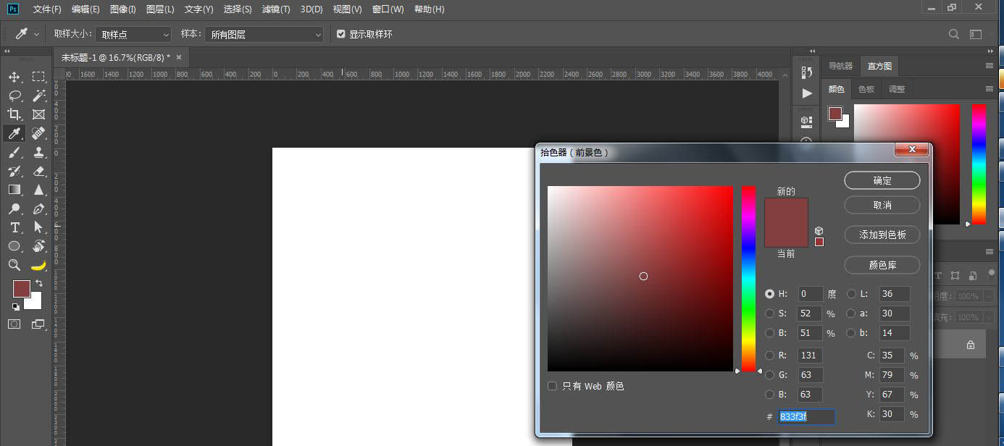Open the File menu

pyautogui.click(x=48, y=9)
